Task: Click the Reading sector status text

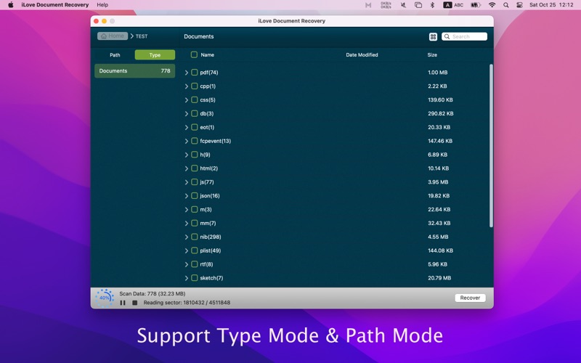Action: [187, 303]
